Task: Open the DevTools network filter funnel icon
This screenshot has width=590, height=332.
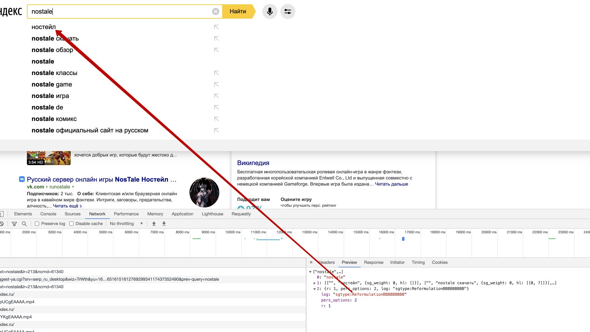Action: coord(14,224)
